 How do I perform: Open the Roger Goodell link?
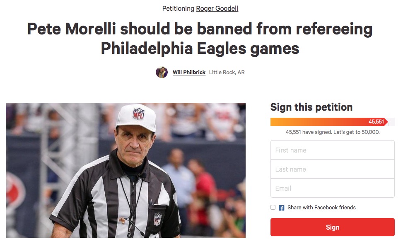coord(217,8)
